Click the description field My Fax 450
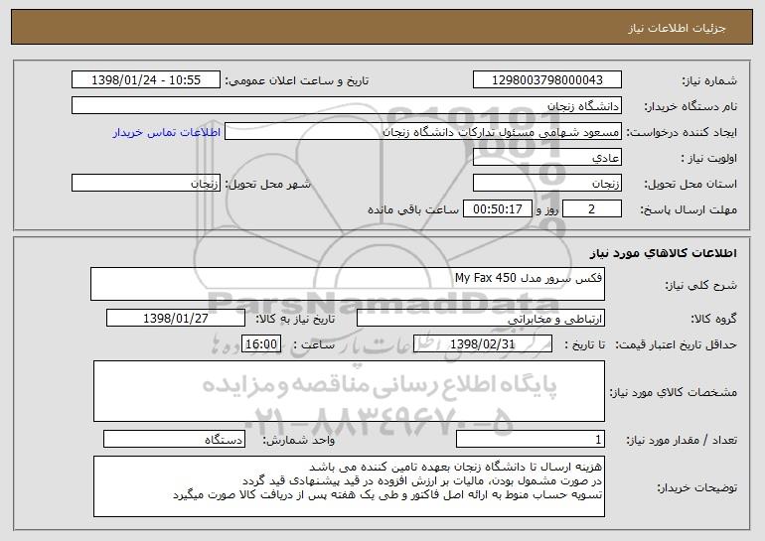The height and width of the screenshot is (541, 765). (x=348, y=284)
